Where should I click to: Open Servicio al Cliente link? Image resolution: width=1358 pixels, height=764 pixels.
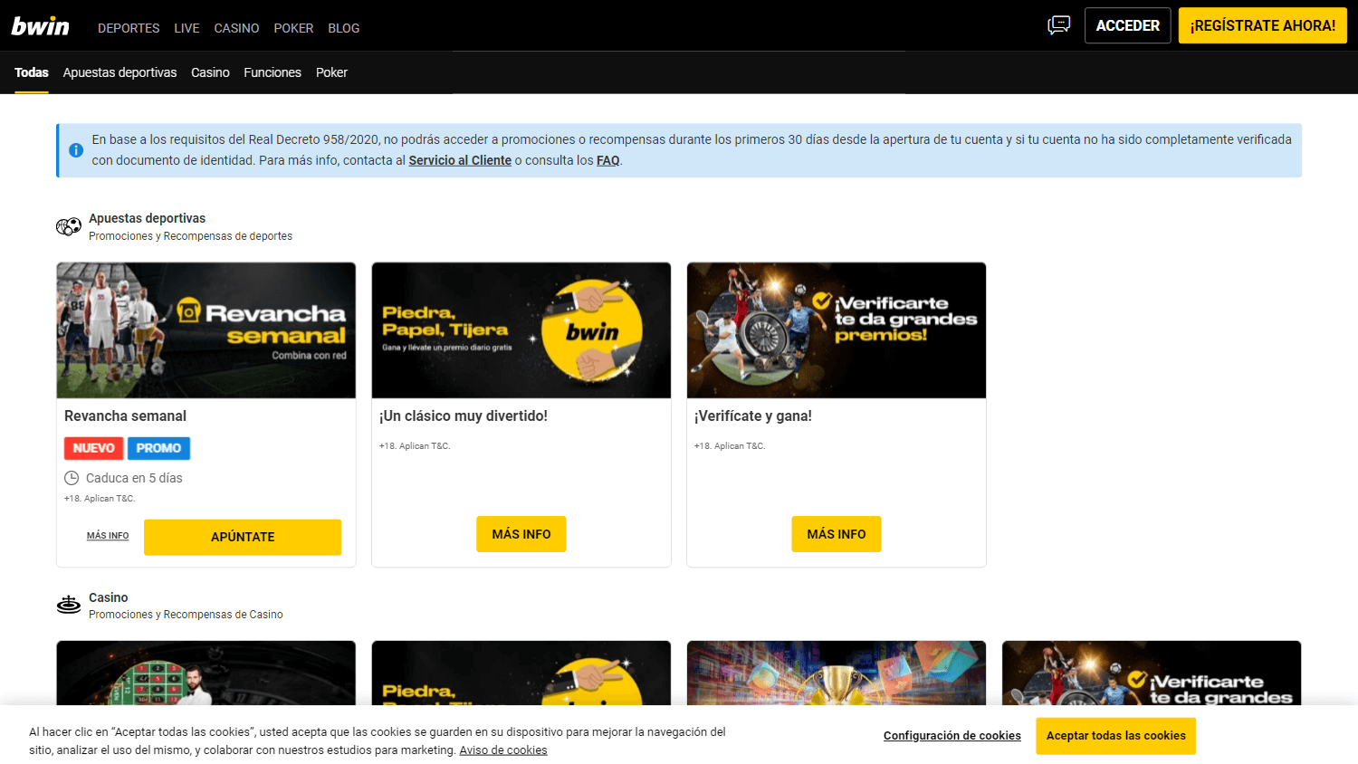(x=460, y=160)
